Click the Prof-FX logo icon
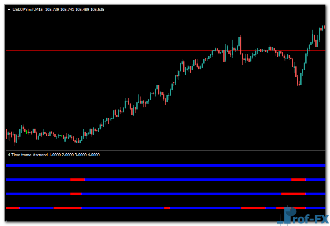330x226 pixels. coord(286,216)
